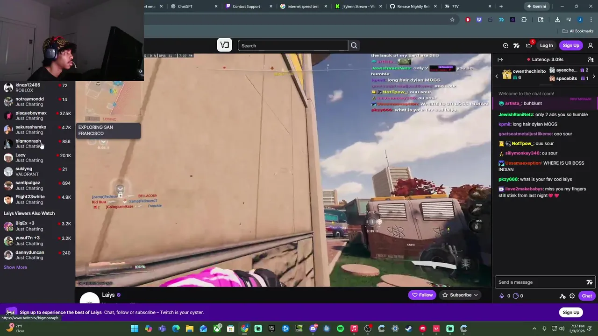The image size is (598, 336).
Task: Click the purple Sign Up button in header
Action: 571,46
